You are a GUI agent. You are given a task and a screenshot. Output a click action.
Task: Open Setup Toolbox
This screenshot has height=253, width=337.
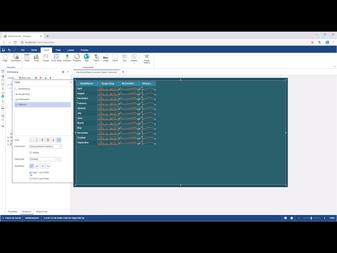point(147,59)
